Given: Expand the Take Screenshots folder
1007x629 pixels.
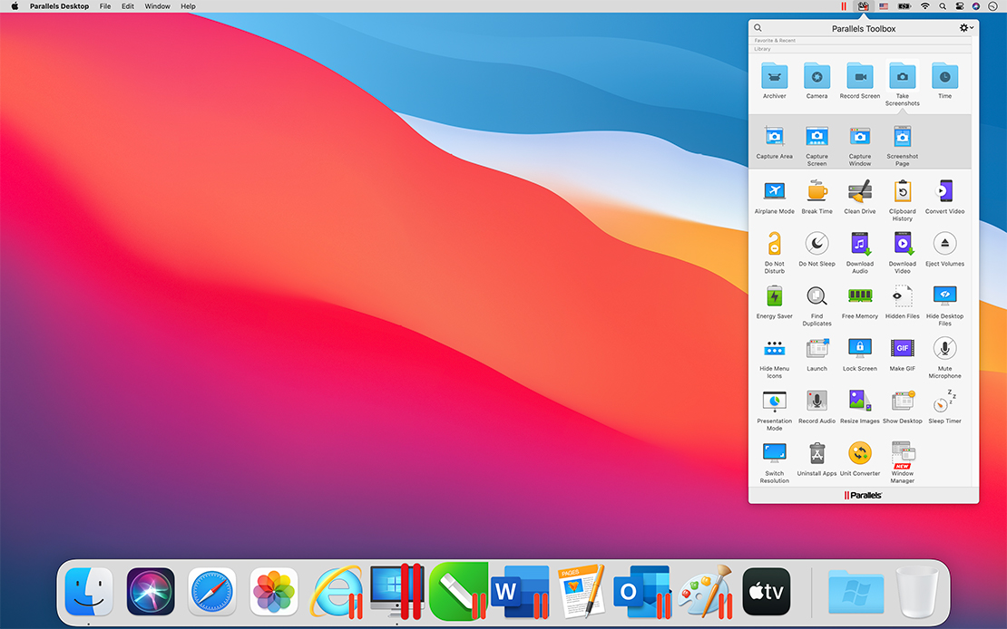Looking at the screenshot, I should (x=902, y=77).
